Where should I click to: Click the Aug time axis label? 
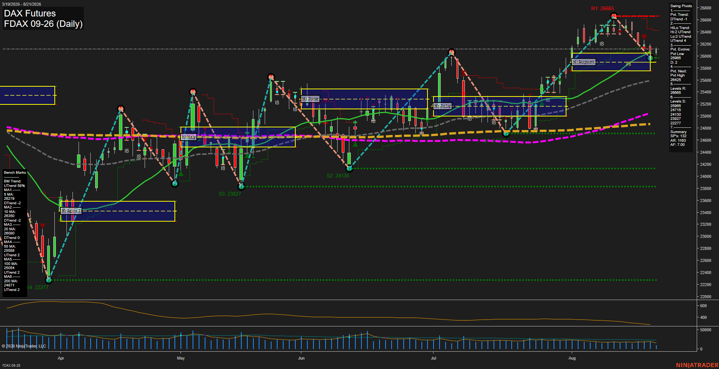[572, 358]
